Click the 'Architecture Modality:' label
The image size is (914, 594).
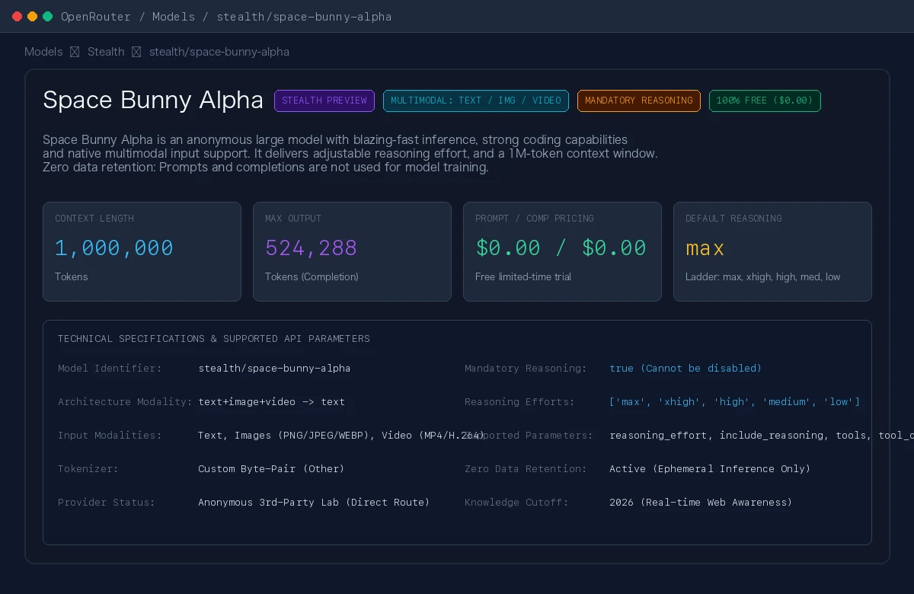click(125, 401)
